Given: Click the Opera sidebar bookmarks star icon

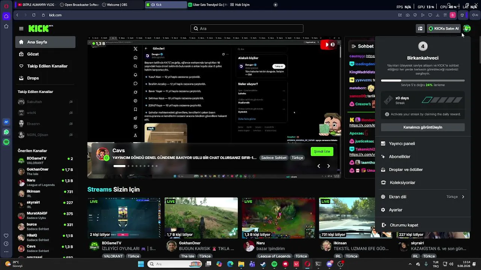Looking at the screenshot, I should [6, 26].
